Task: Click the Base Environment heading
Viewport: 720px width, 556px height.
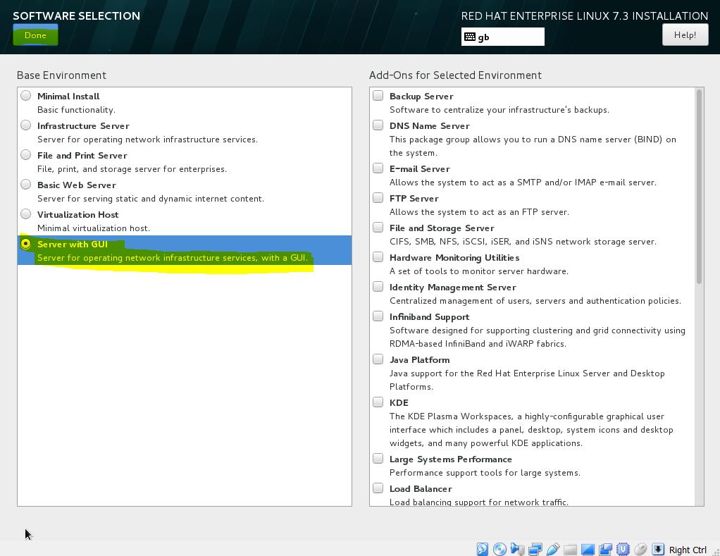Action: 61,75
